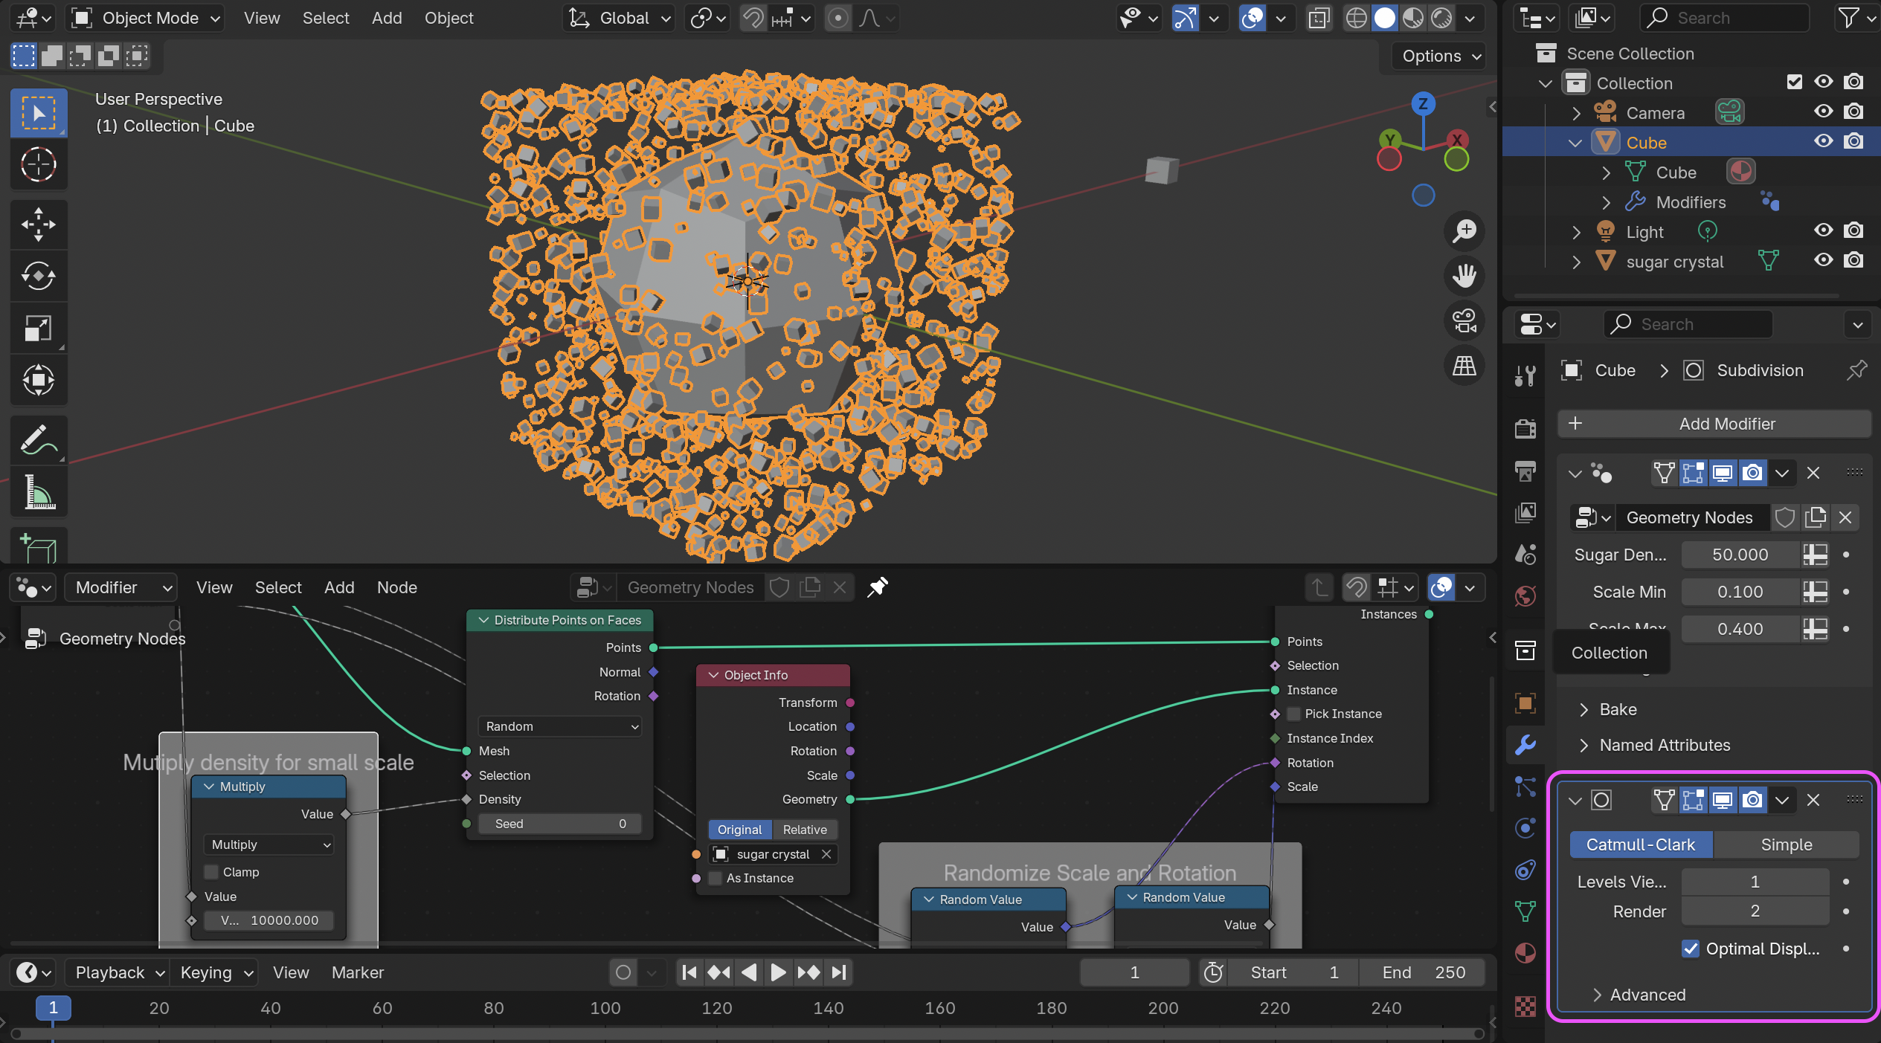This screenshot has width=1881, height=1043.
Task: Open the Material properties tab
Action: pos(1525,953)
